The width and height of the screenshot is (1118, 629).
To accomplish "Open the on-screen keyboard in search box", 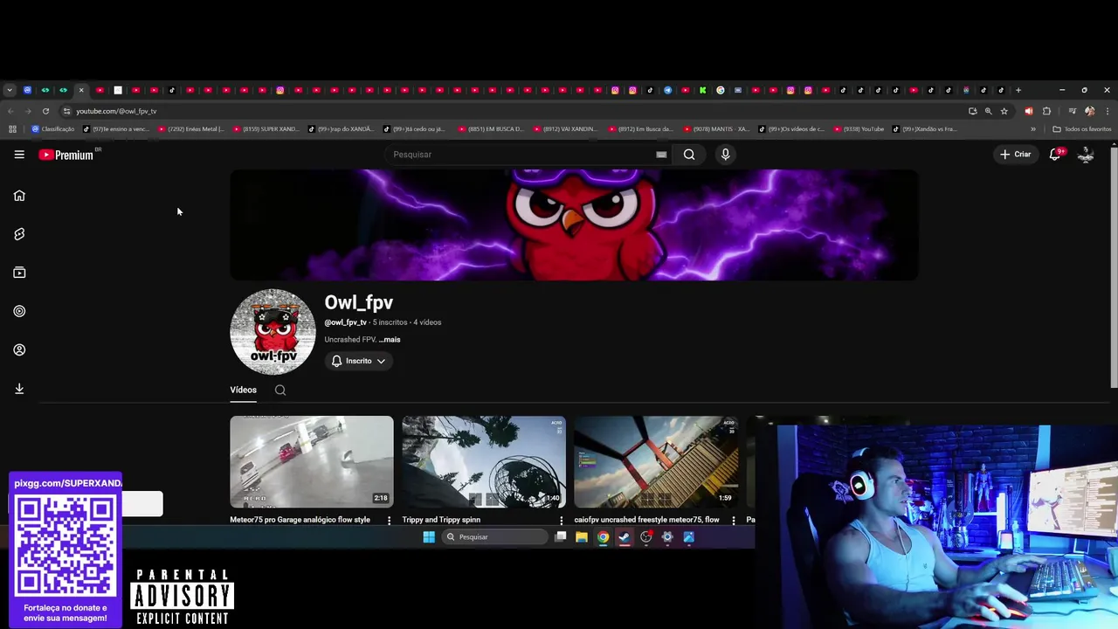I will point(661,155).
